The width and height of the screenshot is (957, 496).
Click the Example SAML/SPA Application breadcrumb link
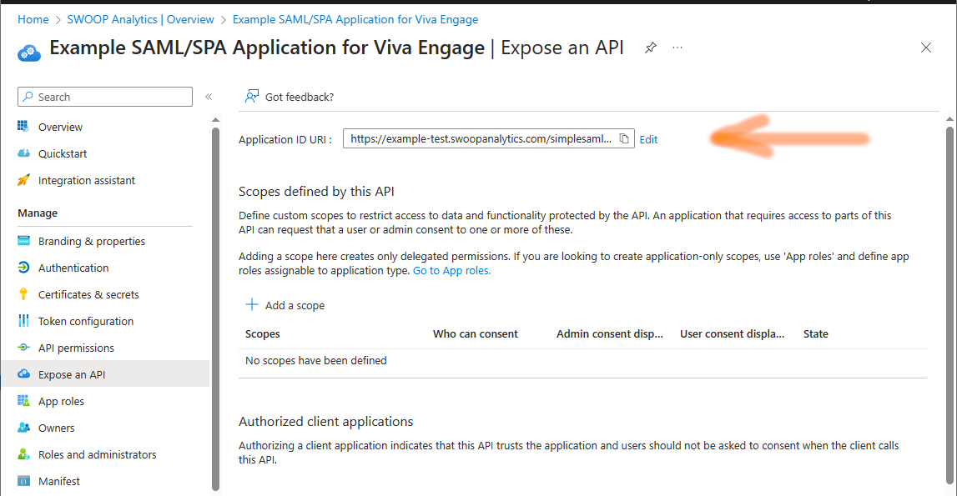[x=355, y=19]
